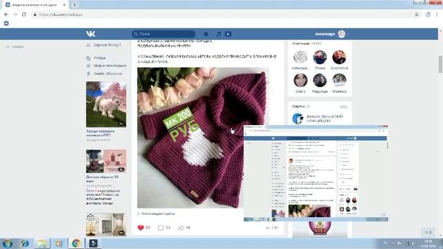Click the Участники members heading
This screenshot has width=443, height=249.
[x=301, y=44]
